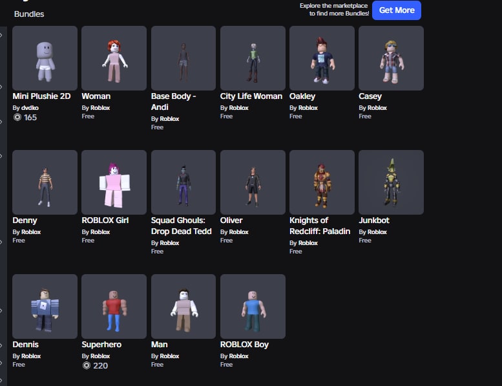Equip the Woman bundle avatar
The image size is (502, 386).
tap(114, 58)
